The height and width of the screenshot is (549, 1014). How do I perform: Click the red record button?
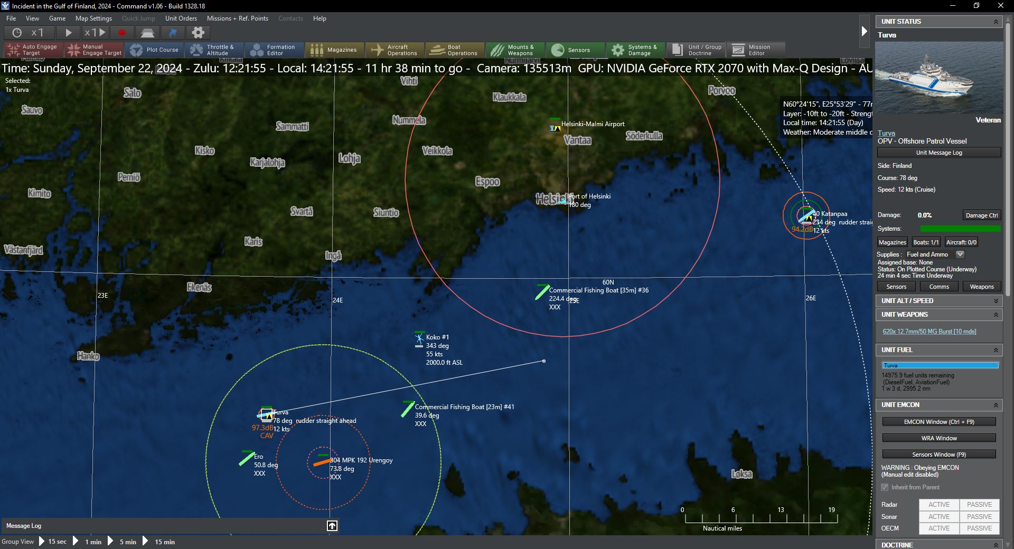(122, 33)
